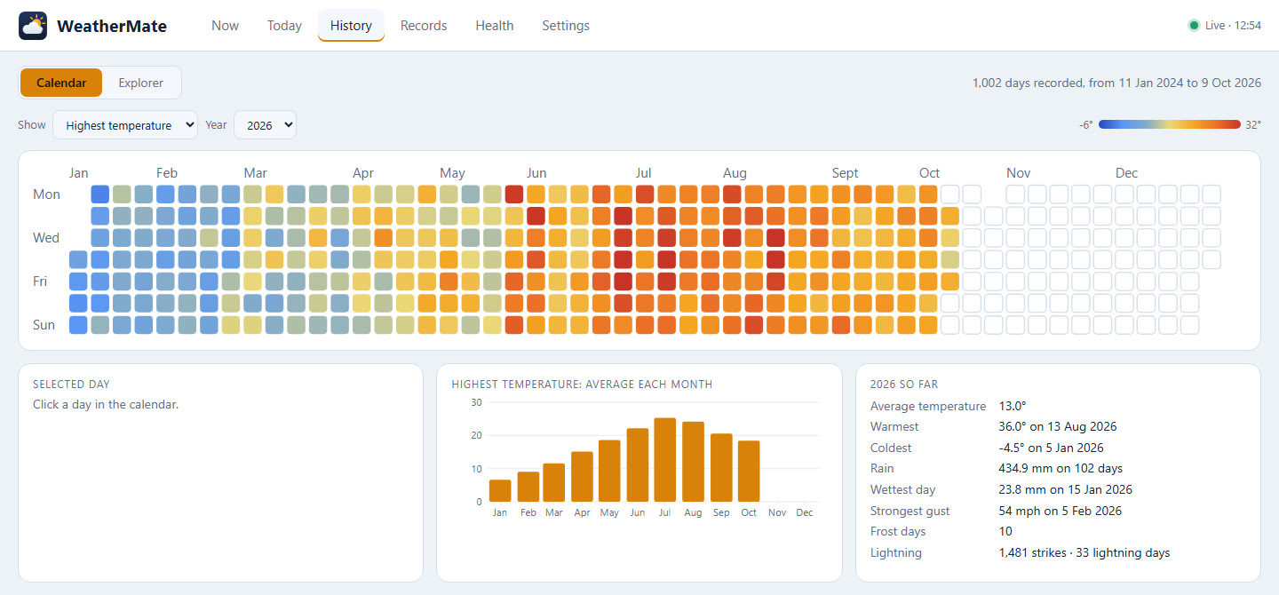Click the Lightning value '1,481 strikes · 33 lightning days'
This screenshot has width=1279, height=595.
1084,552
